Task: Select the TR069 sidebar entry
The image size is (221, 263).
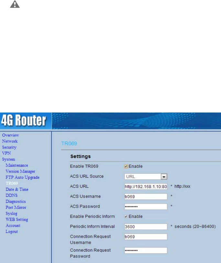Action: (12, 183)
